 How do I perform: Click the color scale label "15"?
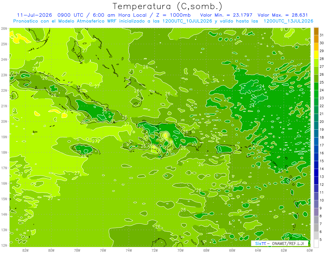322,161
